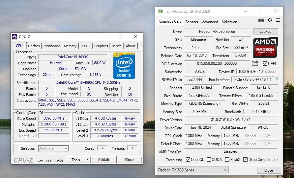
Task: Toggle the OpenCL checkbox
Action: pos(188,160)
